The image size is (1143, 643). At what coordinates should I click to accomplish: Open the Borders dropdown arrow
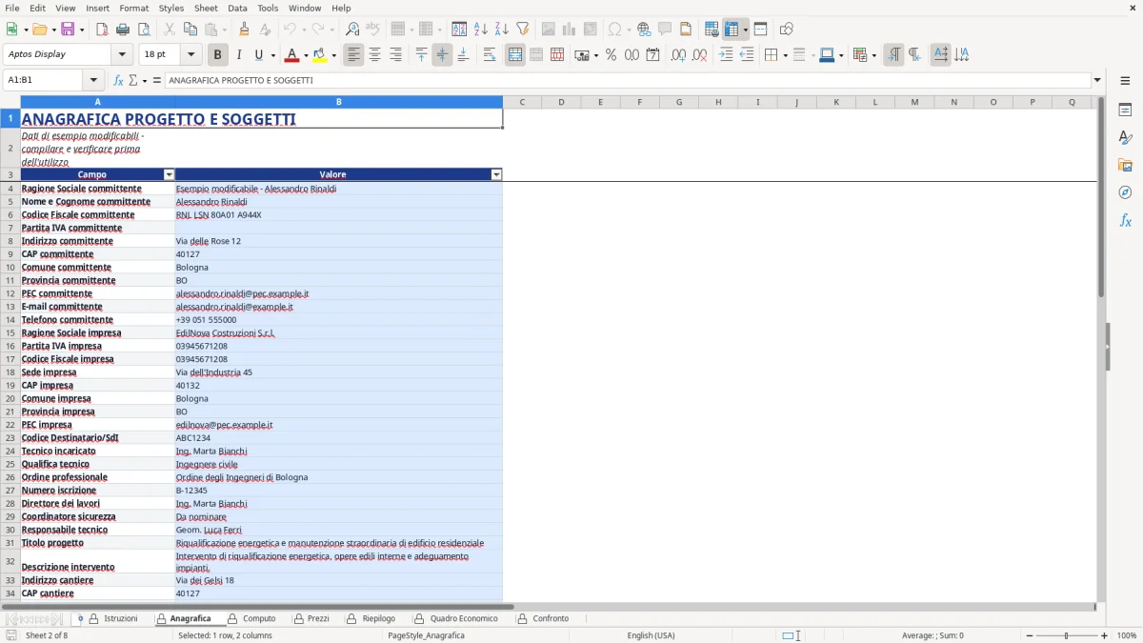pos(785,55)
